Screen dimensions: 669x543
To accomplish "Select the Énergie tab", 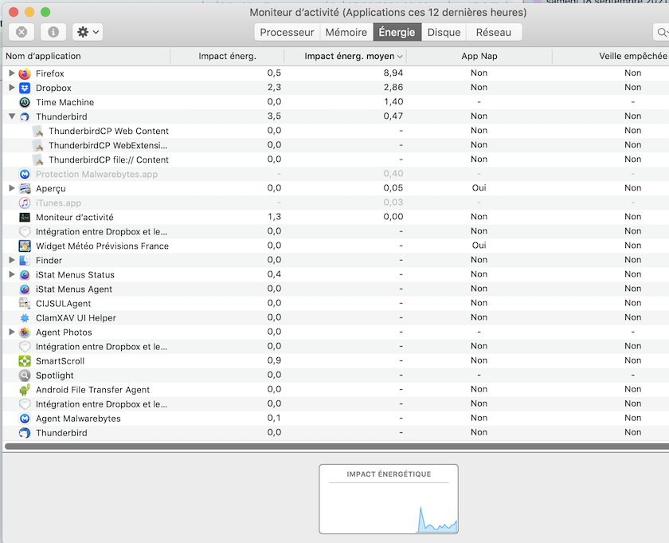I will pos(397,32).
